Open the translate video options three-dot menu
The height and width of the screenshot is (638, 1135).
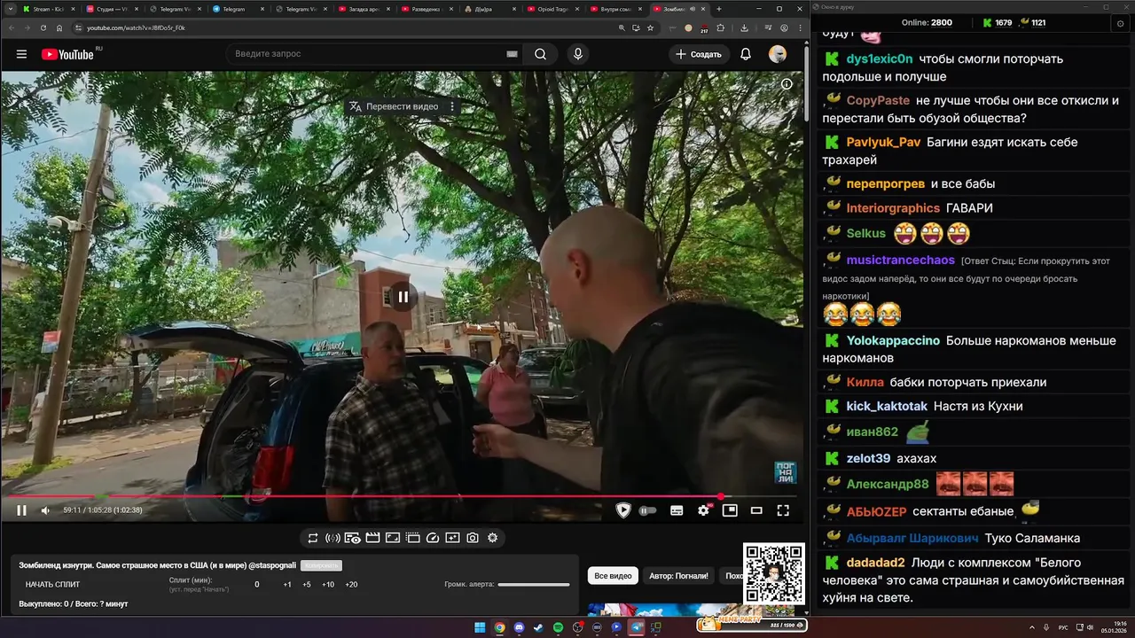452,106
